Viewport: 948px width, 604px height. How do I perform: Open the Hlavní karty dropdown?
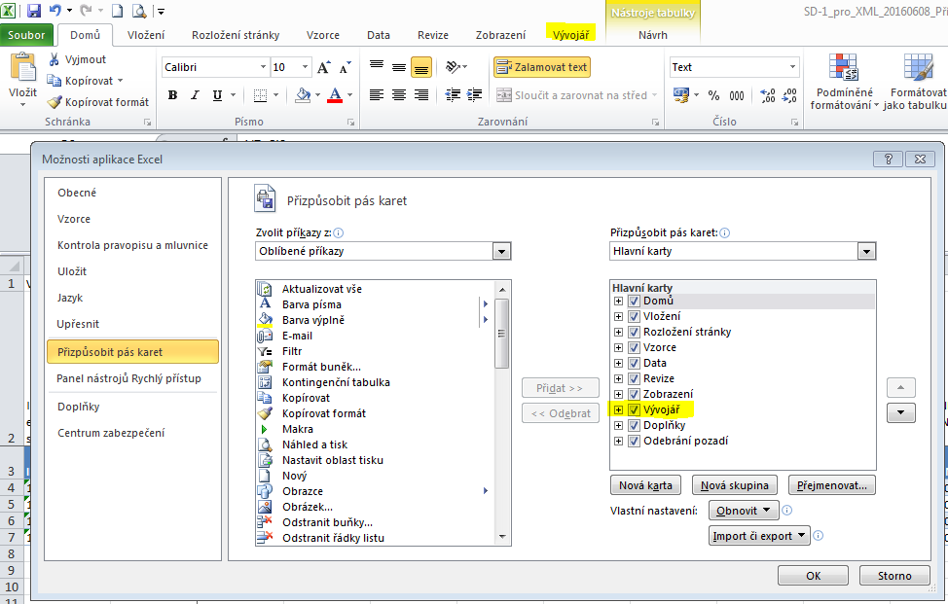click(x=866, y=251)
